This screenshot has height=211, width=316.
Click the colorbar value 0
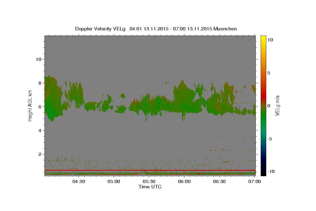pyautogui.click(x=269, y=105)
